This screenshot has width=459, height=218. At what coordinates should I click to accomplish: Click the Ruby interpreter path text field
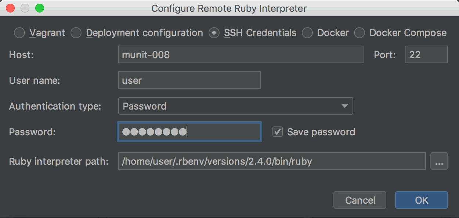(x=272, y=161)
